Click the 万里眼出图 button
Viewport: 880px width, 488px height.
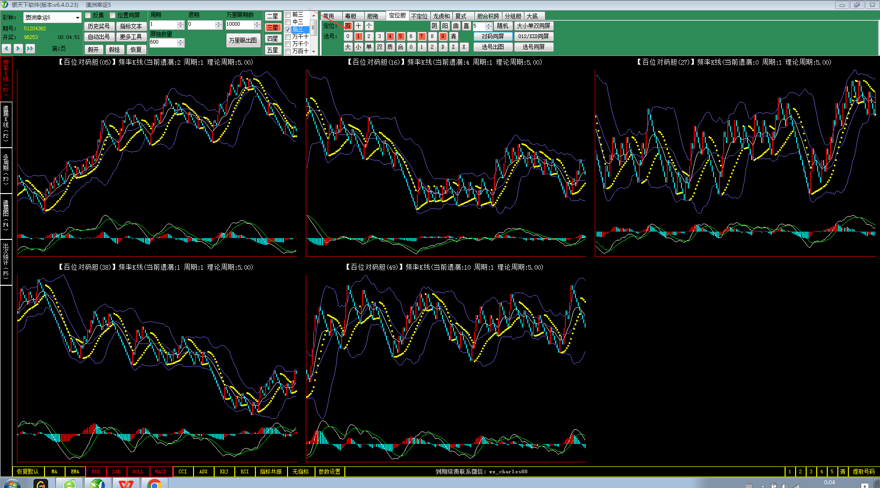click(x=243, y=40)
